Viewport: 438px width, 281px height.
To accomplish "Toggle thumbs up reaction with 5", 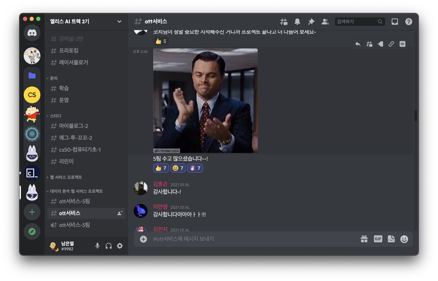I will pos(161,41).
